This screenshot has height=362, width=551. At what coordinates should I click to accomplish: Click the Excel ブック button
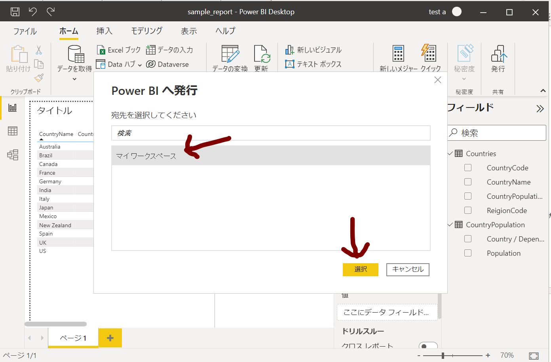[119, 50]
